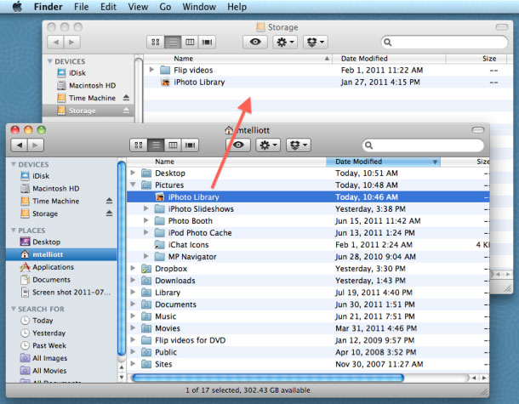Open Action gear menu in mtelliott window

(x=268, y=145)
